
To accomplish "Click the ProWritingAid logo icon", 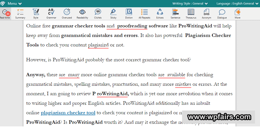I will pyautogui.click(x=3, y=3).
